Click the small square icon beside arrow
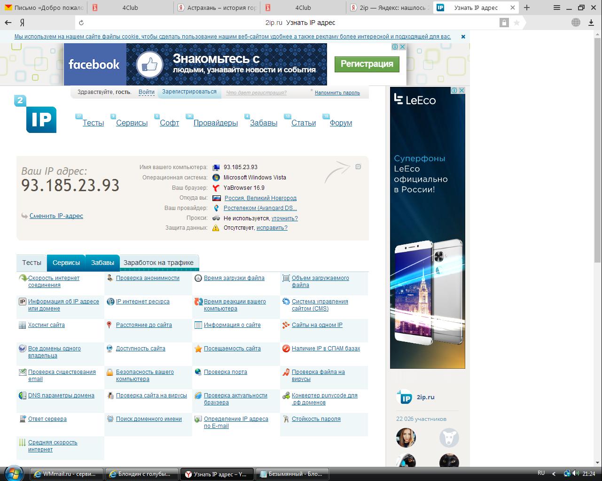Viewport: 602px width, 481px height. point(358,167)
